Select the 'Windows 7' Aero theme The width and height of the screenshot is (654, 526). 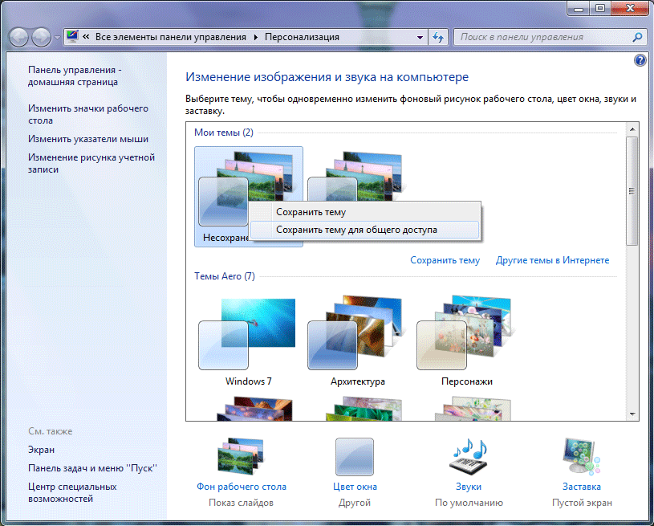(x=248, y=341)
